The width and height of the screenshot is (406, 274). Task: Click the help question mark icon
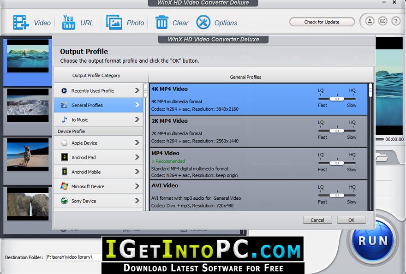(x=396, y=21)
